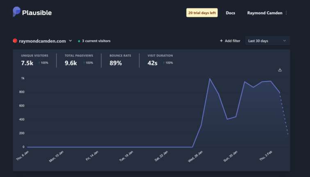Click the 100% change indicator beside 9.6k

coord(88,63)
